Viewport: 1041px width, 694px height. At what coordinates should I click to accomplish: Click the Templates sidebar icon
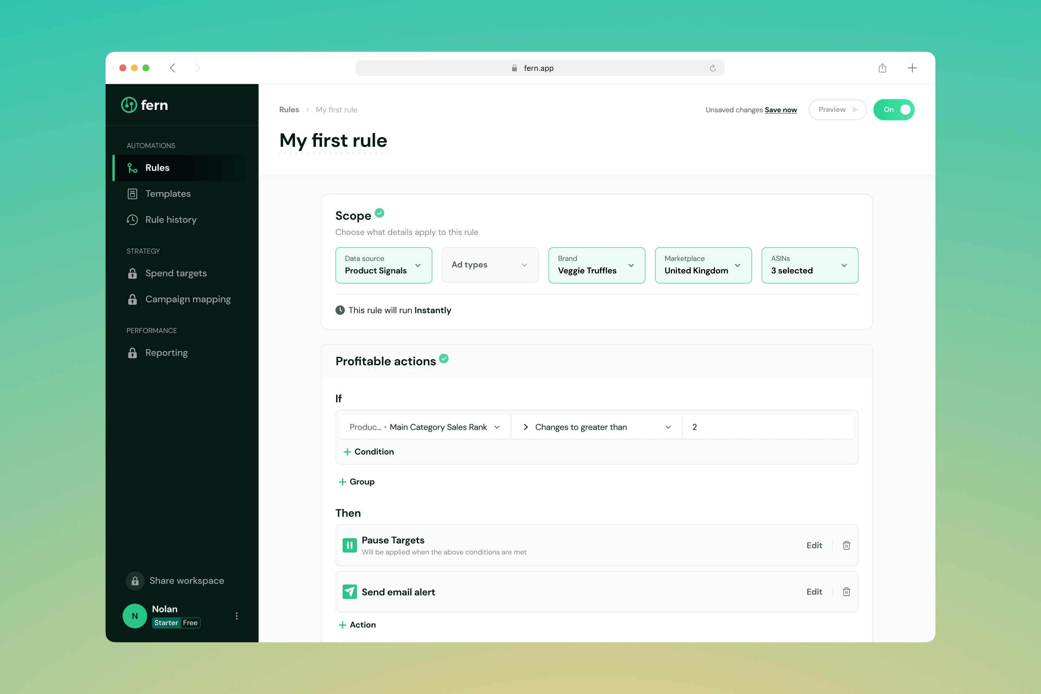(132, 194)
